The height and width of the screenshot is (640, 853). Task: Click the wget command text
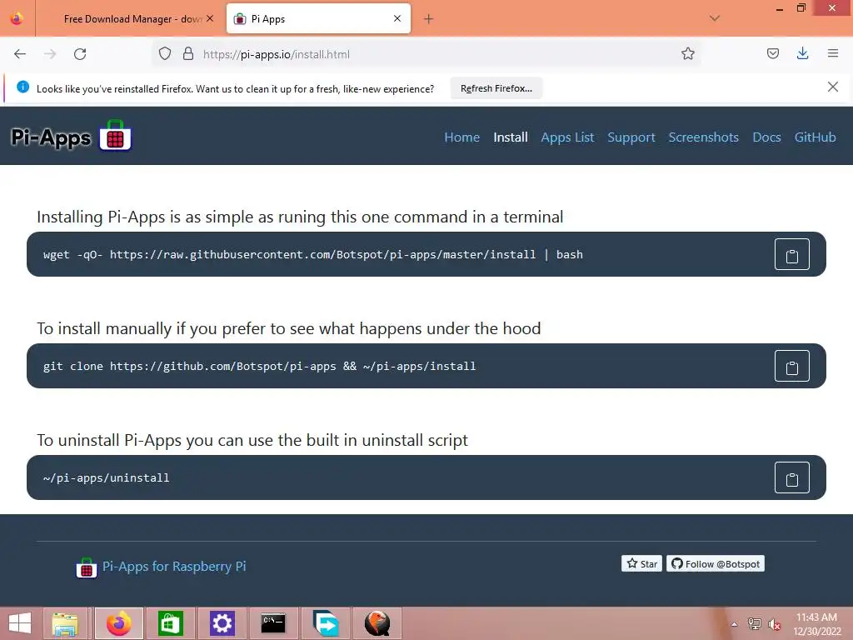pyautogui.click(x=313, y=254)
